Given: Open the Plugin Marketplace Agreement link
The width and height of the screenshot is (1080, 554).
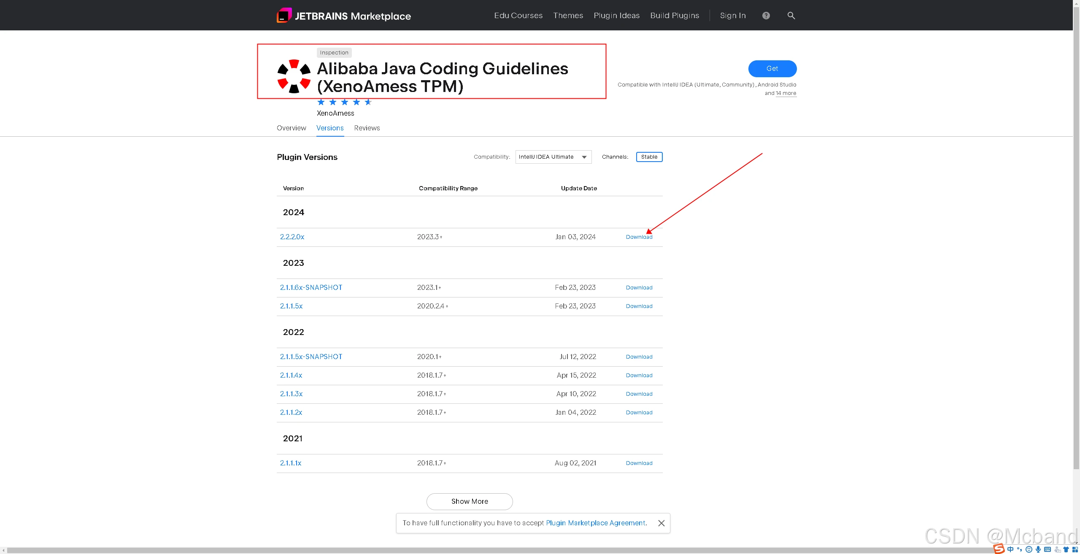Looking at the screenshot, I should [595, 523].
